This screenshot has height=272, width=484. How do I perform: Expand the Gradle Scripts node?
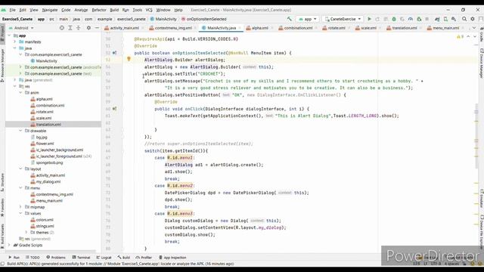pyautogui.click(x=9, y=245)
